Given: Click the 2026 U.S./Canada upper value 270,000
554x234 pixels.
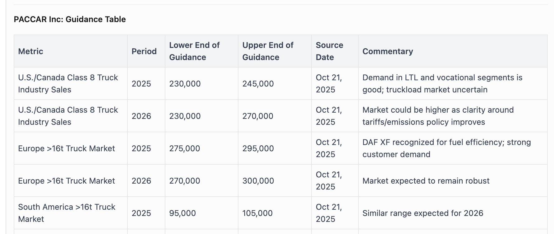Looking at the screenshot, I should 258,116.
